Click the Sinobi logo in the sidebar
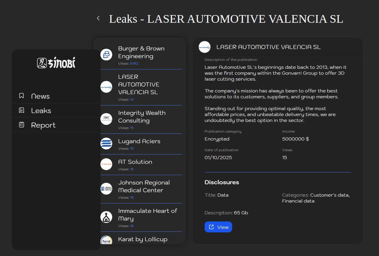This screenshot has height=256, width=379. (x=56, y=63)
